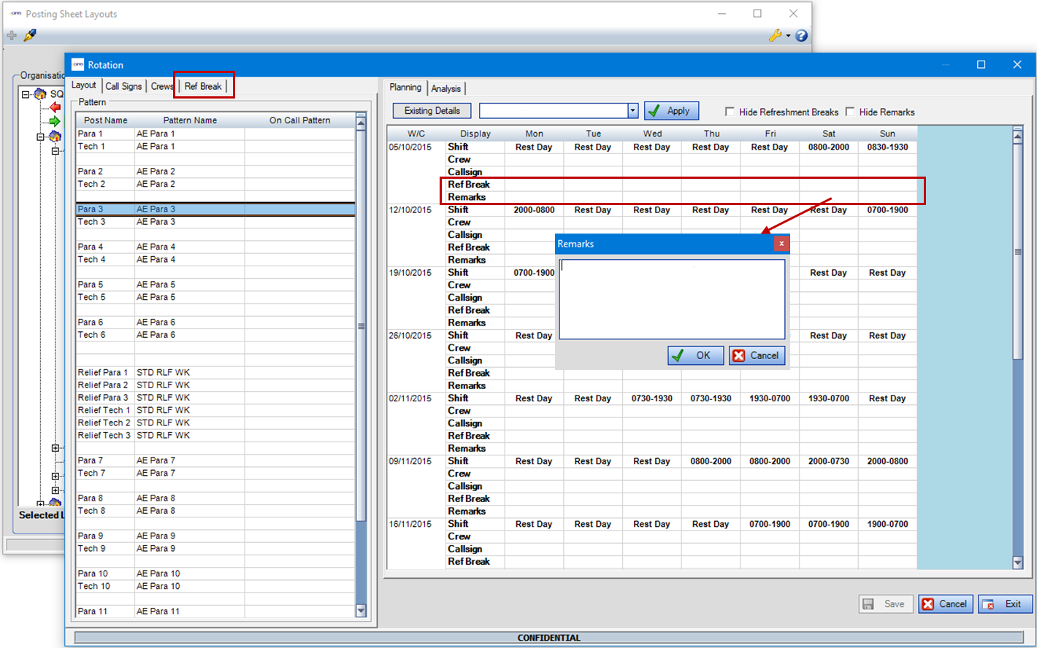
Task: Open the Analysis tab
Action: pos(445,88)
